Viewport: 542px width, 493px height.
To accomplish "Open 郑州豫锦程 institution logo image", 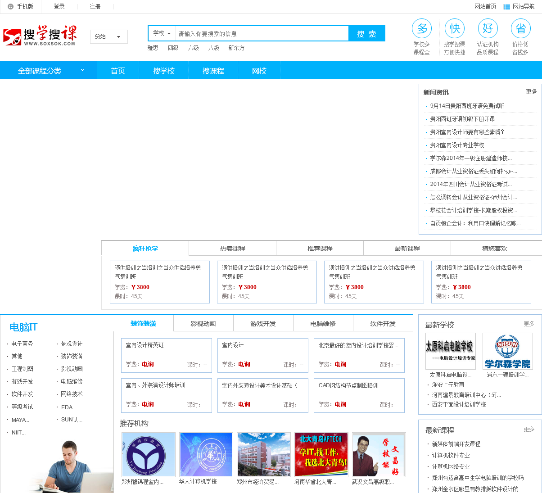I will 149,455.
